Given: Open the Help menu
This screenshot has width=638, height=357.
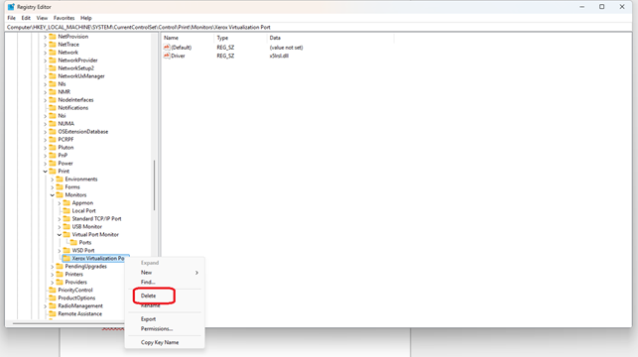Looking at the screenshot, I should click(x=86, y=18).
